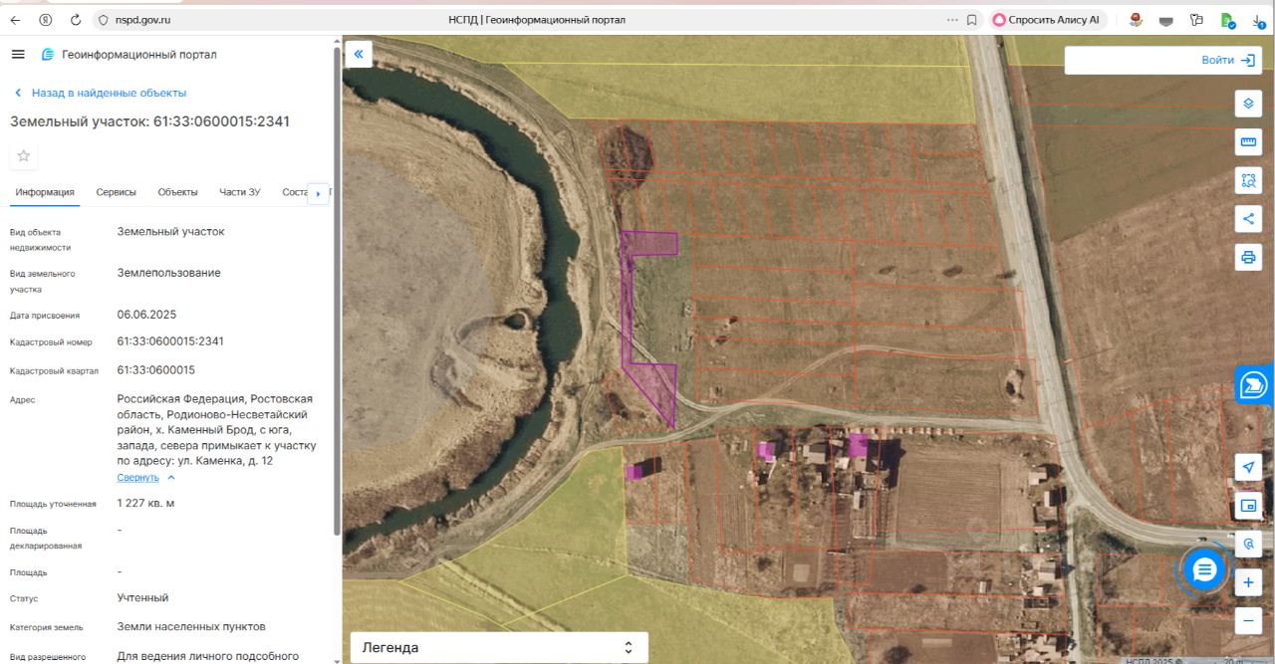
Task: Click the highlighted purple parcel on map
Action: pos(630,309)
